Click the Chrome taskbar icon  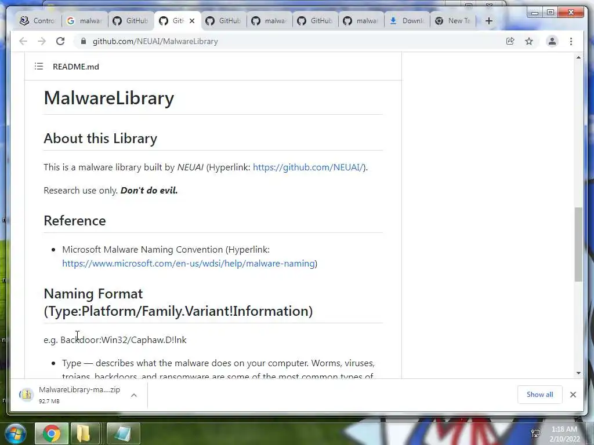tap(52, 433)
